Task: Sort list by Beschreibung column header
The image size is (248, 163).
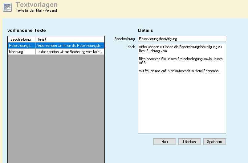Action: [x=21, y=39]
